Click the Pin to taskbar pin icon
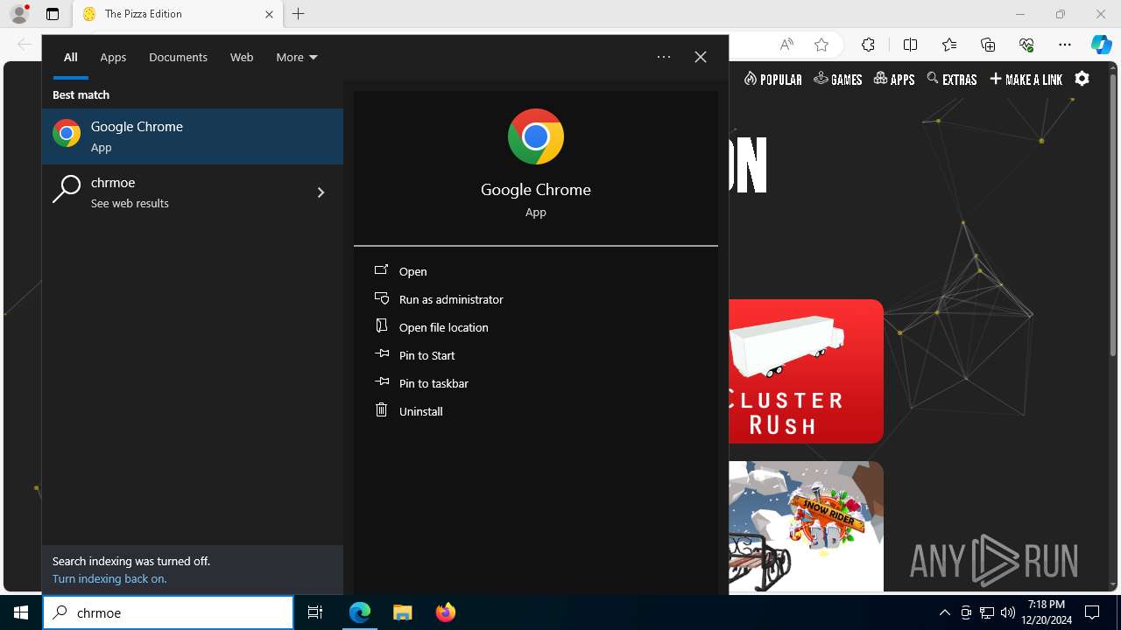The width and height of the screenshot is (1121, 630). pos(381,382)
